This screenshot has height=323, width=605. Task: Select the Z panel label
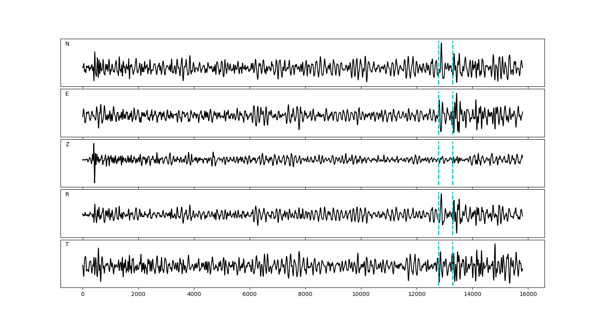pyautogui.click(x=67, y=145)
